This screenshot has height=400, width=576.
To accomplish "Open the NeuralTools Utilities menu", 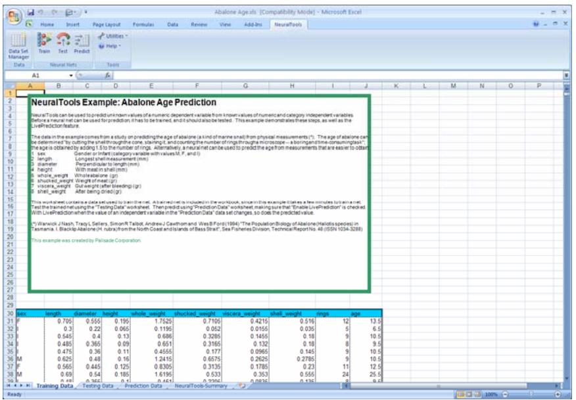I will pyautogui.click(x=113, y=35).
